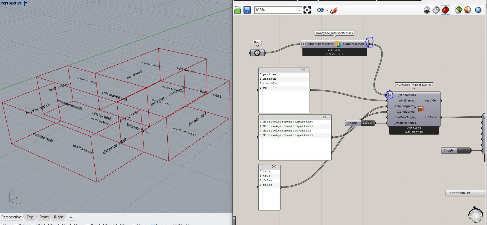Add a new viewport tab with the plus button
Viewport: 487px width, 225px height.
[x=71, y=217]
